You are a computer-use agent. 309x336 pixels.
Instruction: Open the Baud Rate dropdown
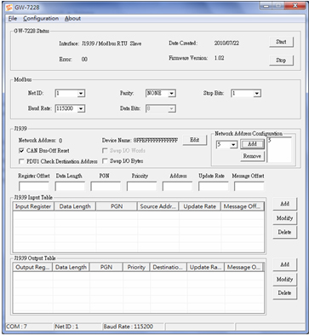pyautogui.click(x=81, y=108)
